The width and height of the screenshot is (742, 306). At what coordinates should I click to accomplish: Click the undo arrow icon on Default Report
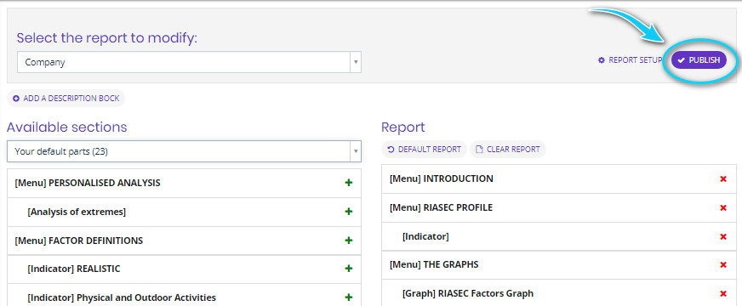[x=391, y=150]
